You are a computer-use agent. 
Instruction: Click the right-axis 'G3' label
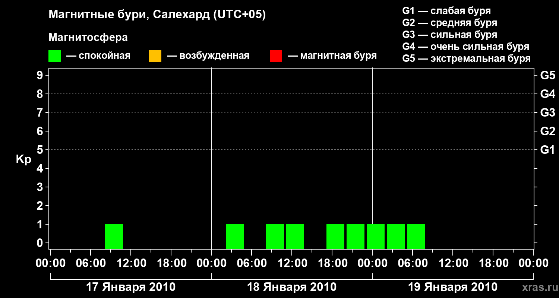547,112
